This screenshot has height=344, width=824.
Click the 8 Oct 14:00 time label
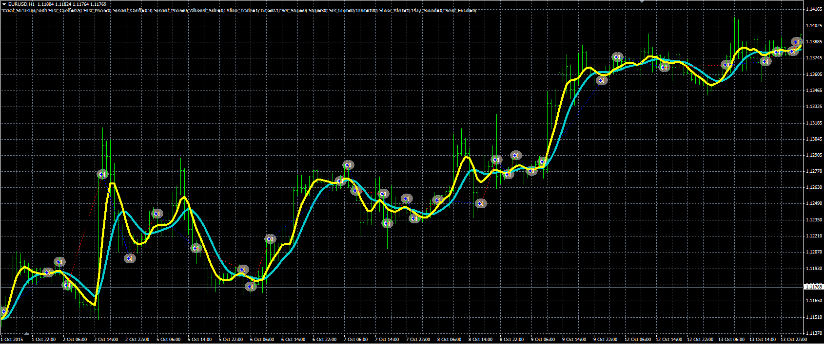481,340
